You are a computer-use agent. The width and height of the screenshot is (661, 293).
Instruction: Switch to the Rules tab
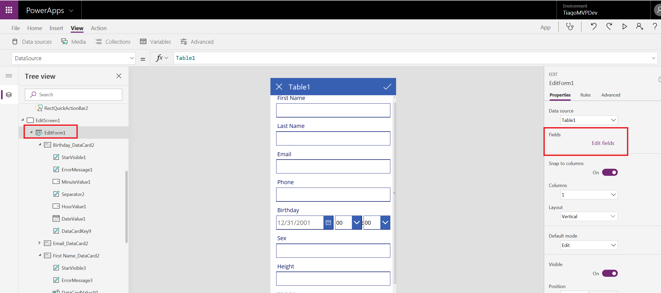coord(585,95)
